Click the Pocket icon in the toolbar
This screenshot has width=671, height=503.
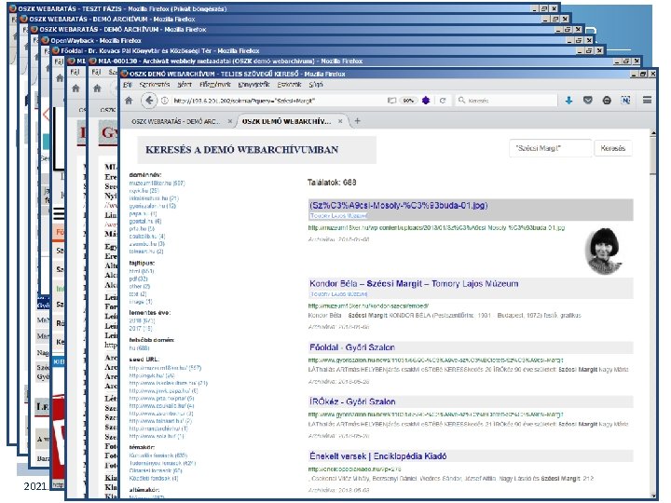click(x=588, y=100)
